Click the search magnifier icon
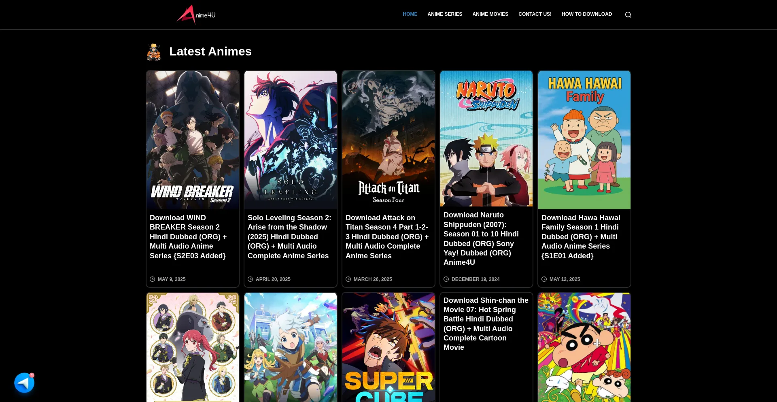Viewport: 777px width, 402px height. point(628,15)
